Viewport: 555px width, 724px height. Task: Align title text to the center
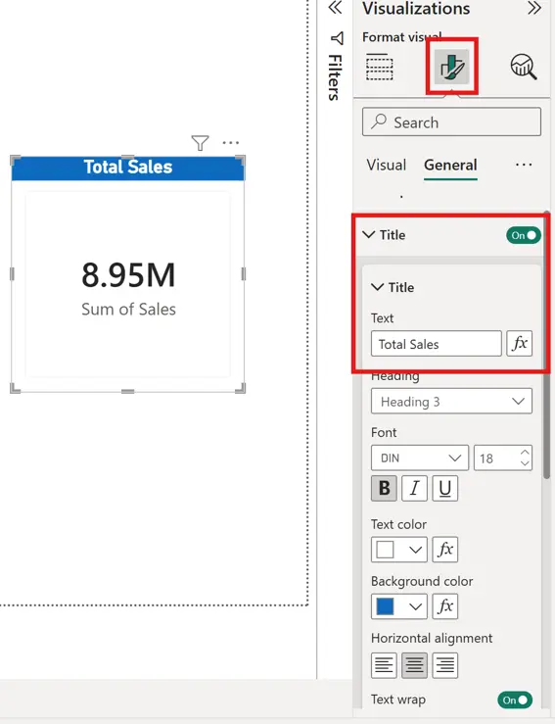click(x=414, y=665)
